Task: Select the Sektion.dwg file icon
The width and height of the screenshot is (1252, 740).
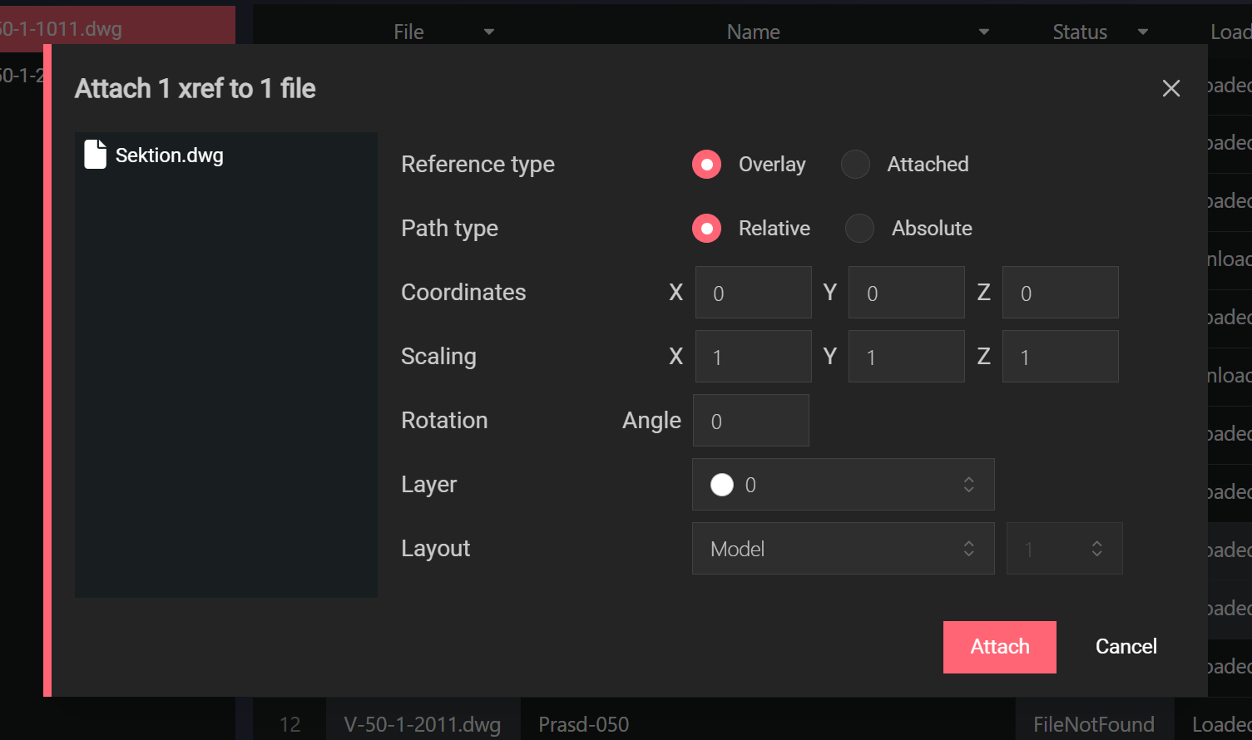Action: click(x=96, y=154)
